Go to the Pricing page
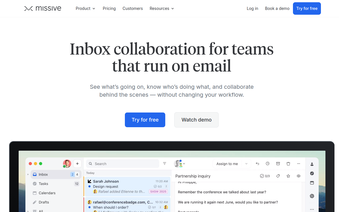 (x=109, y=8)
